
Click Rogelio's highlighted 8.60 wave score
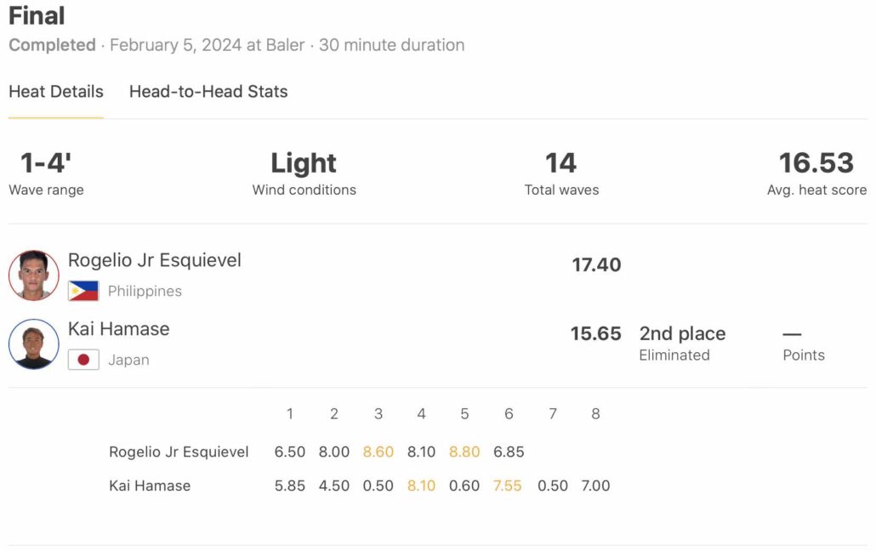click(378, 452)
